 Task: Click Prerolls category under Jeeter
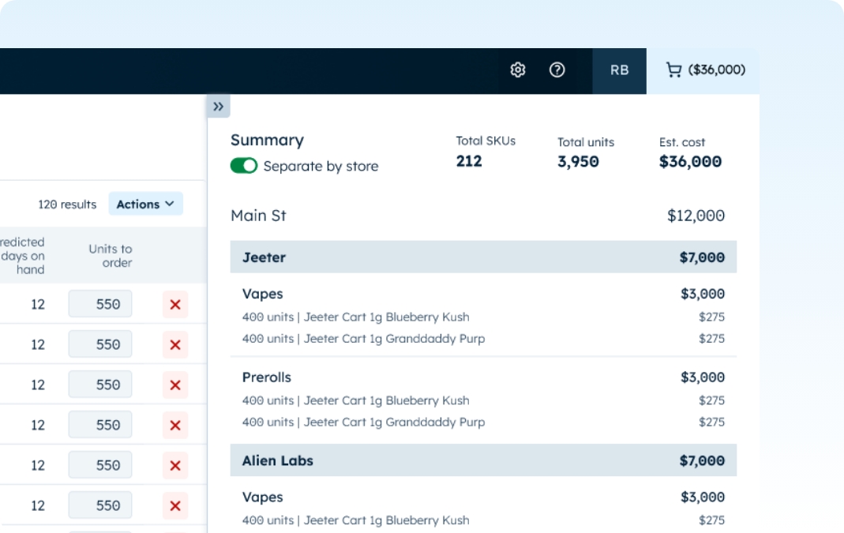pyautogui.click(x=266, y=377)
